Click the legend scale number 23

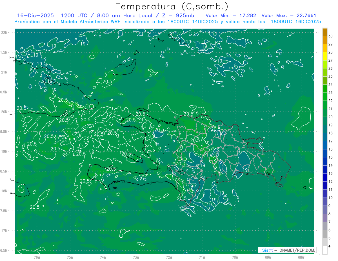[x=331, y=92]
